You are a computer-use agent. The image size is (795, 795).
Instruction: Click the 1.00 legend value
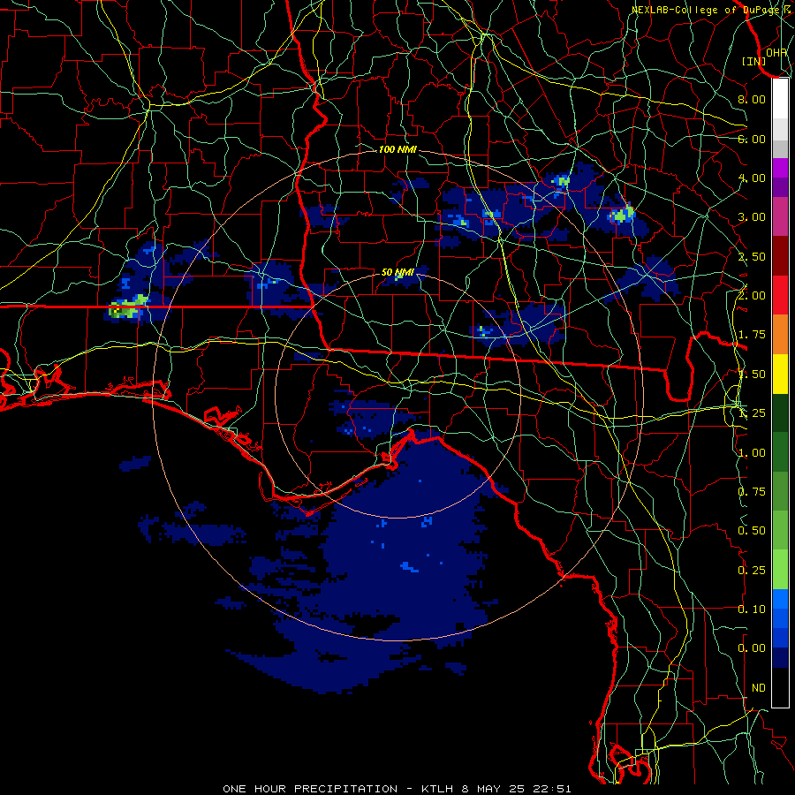(x=752, y=453)
